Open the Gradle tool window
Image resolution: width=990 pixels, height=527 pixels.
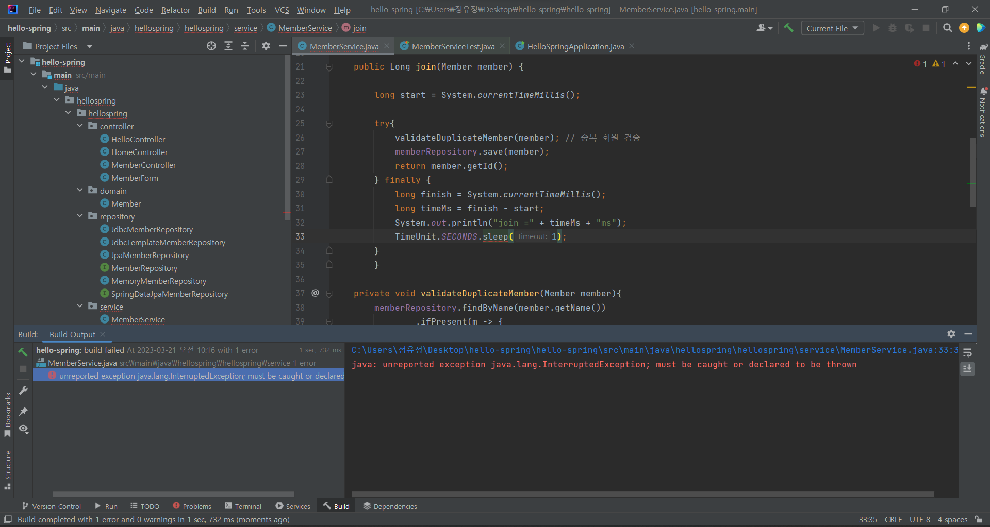point(983,59)
